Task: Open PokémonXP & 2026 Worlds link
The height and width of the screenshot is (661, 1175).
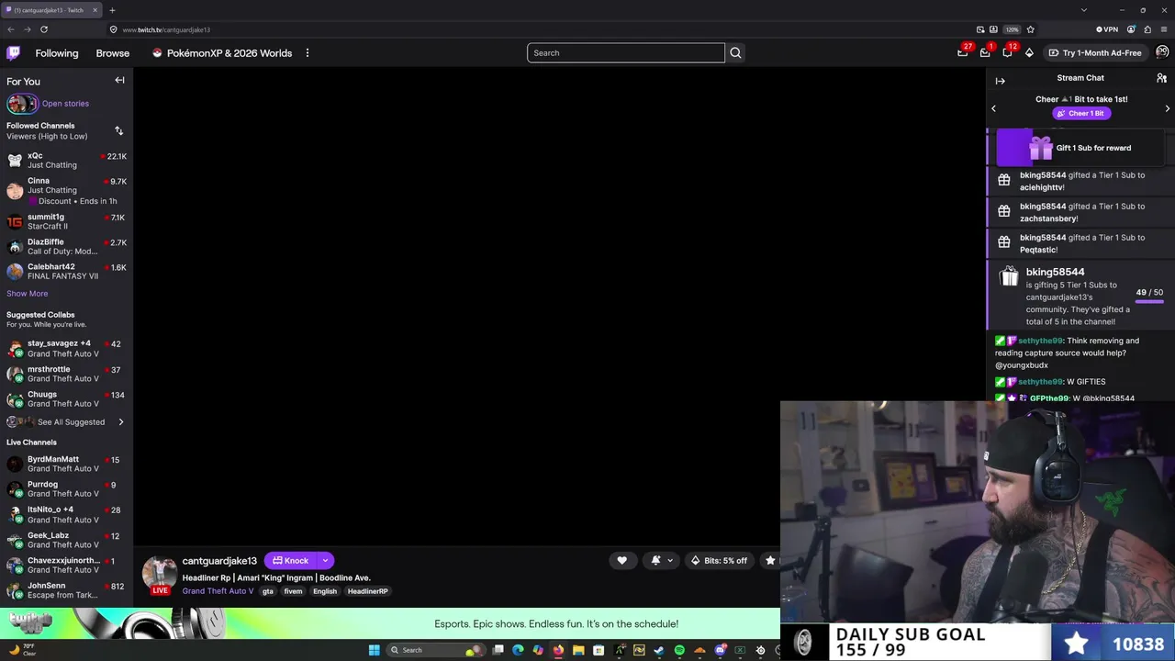Action: [x=222, y=53]
